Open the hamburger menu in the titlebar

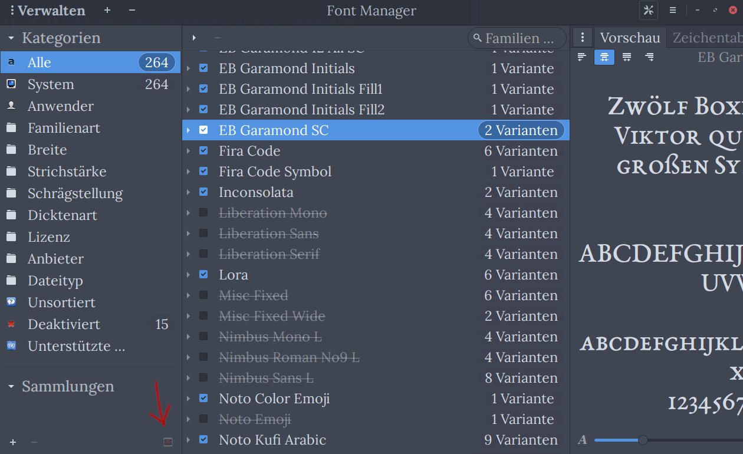click(x=673, y=10)
